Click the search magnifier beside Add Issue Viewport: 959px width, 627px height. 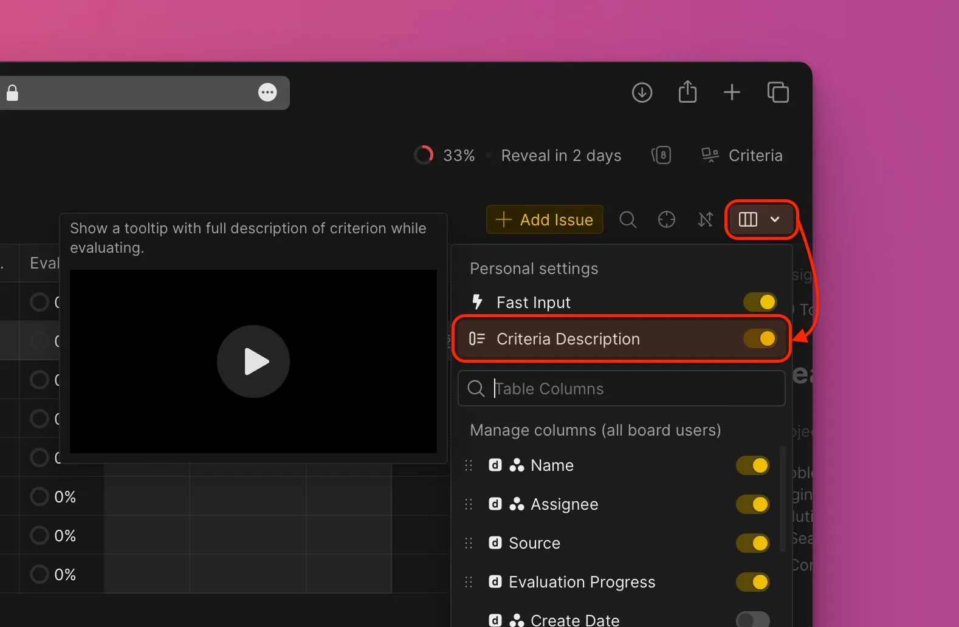point(628,219)
